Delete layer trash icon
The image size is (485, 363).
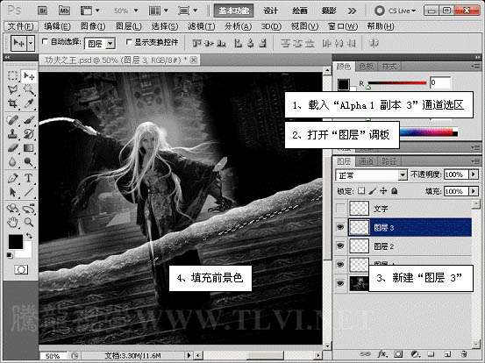point(463,353)
